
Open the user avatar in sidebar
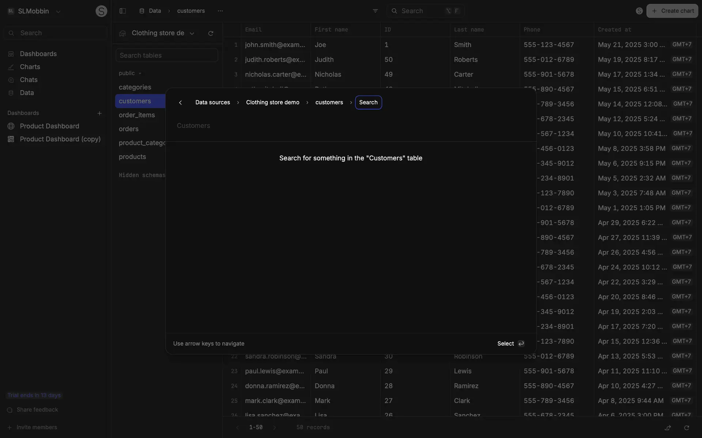pyautogui.click(x=101, y=11)
